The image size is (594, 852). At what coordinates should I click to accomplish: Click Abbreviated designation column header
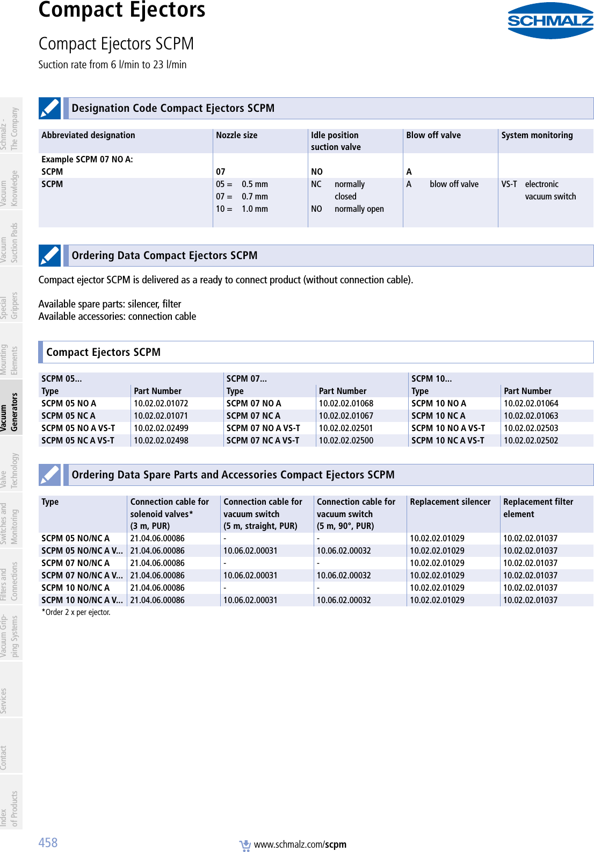(88, 135)
